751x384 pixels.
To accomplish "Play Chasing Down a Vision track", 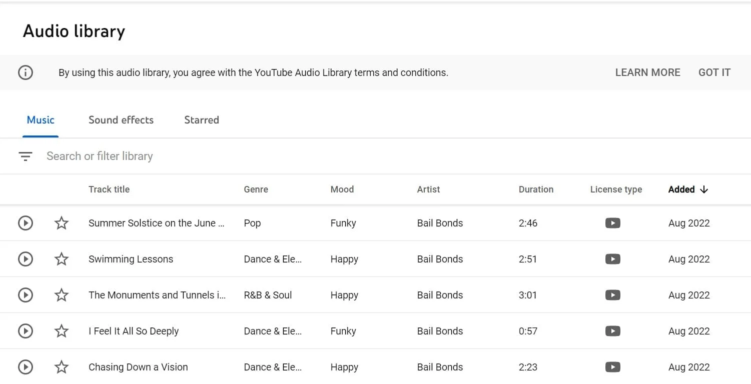I will tap(26, 367).
